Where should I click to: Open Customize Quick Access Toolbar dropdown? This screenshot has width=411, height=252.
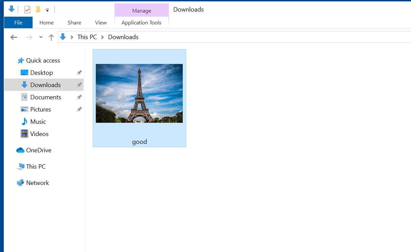pos(47,10)
